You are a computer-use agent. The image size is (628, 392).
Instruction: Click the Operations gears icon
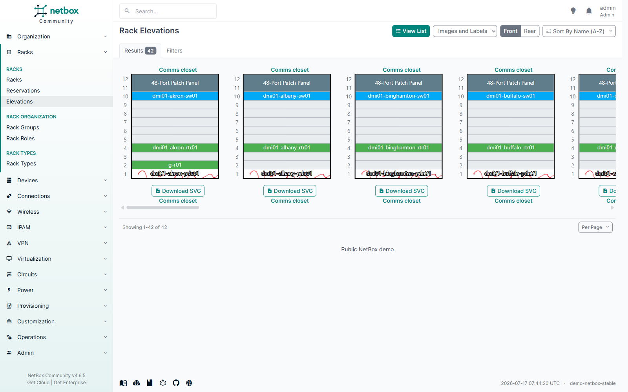(x=9, y=337)
